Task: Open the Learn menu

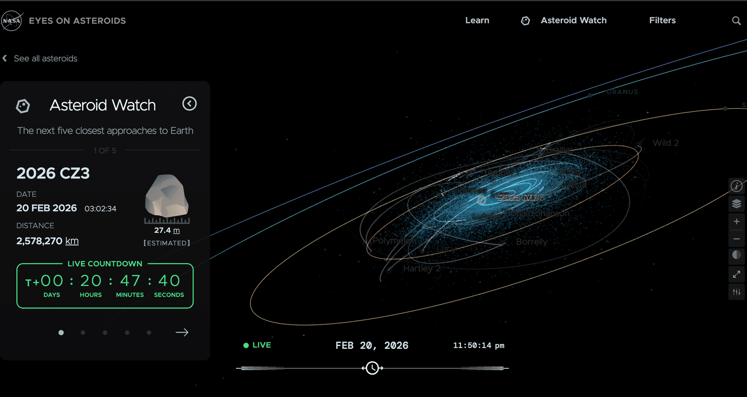Action: pyautogui.click(x=477, y=20)
